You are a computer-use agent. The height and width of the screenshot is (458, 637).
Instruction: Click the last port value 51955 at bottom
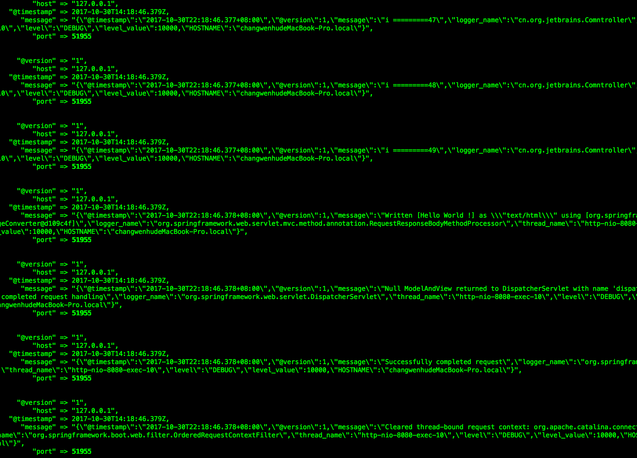(81, 451)
